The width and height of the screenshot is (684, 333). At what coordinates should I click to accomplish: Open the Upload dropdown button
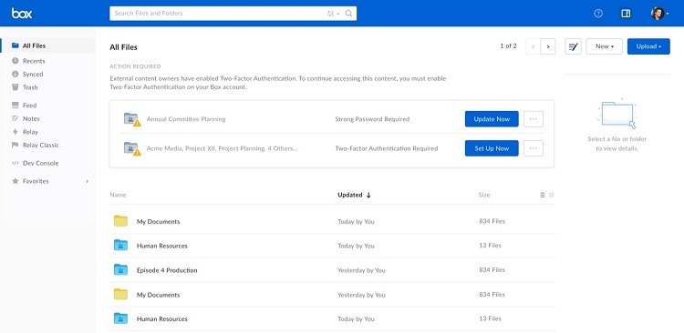pos(648,46)
